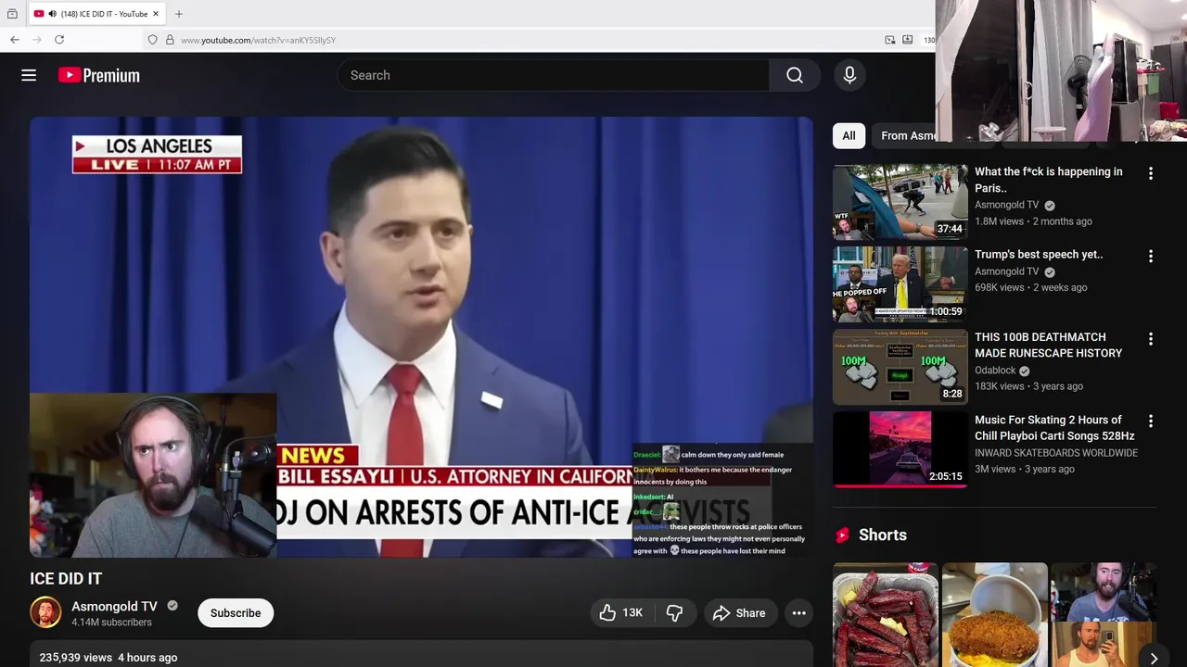Open the YouTube hamburger guide menu
The height and width of the screenshot is (667, 1187).
tap(29, 75)
